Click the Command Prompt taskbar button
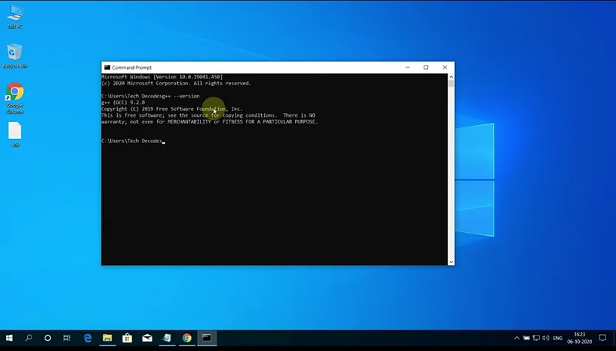This screenshot has height=351, width=616. coord(206,338)
